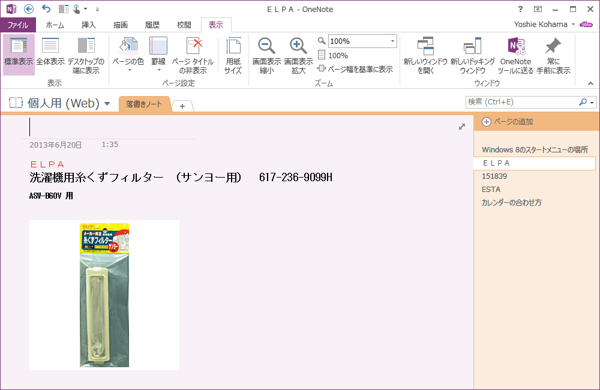Switch to the 校閲 tab

coord(184,25)
